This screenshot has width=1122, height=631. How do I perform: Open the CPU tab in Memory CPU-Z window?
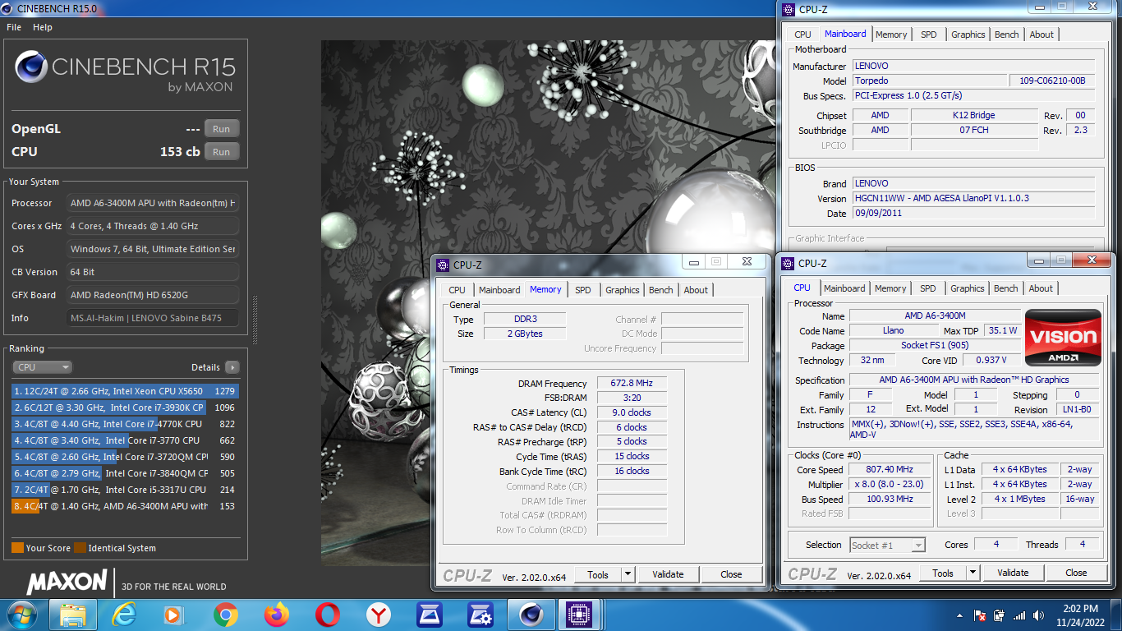pyautogui.click(x=458, y=290)
